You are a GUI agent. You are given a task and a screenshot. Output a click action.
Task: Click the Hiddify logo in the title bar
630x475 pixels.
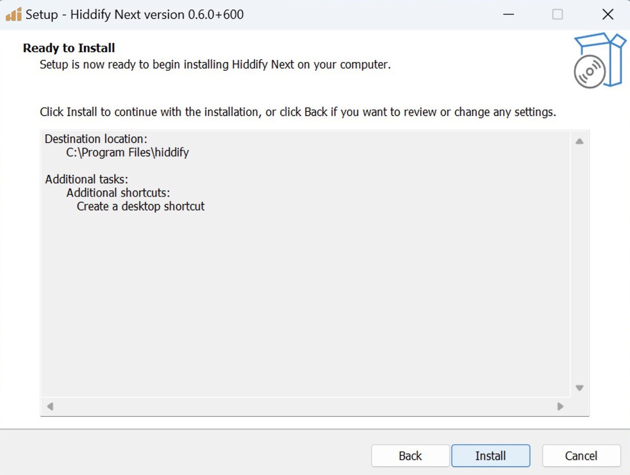coord(14,15)
